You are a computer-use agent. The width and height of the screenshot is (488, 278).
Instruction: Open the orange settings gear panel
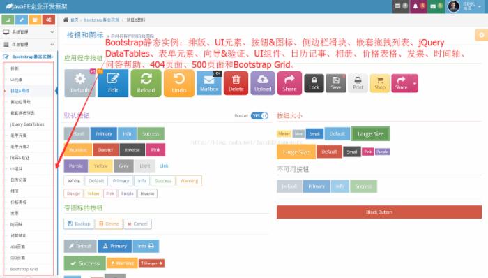point(482,35)
